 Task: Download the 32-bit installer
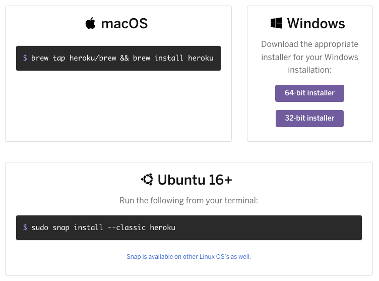point(309,119)
